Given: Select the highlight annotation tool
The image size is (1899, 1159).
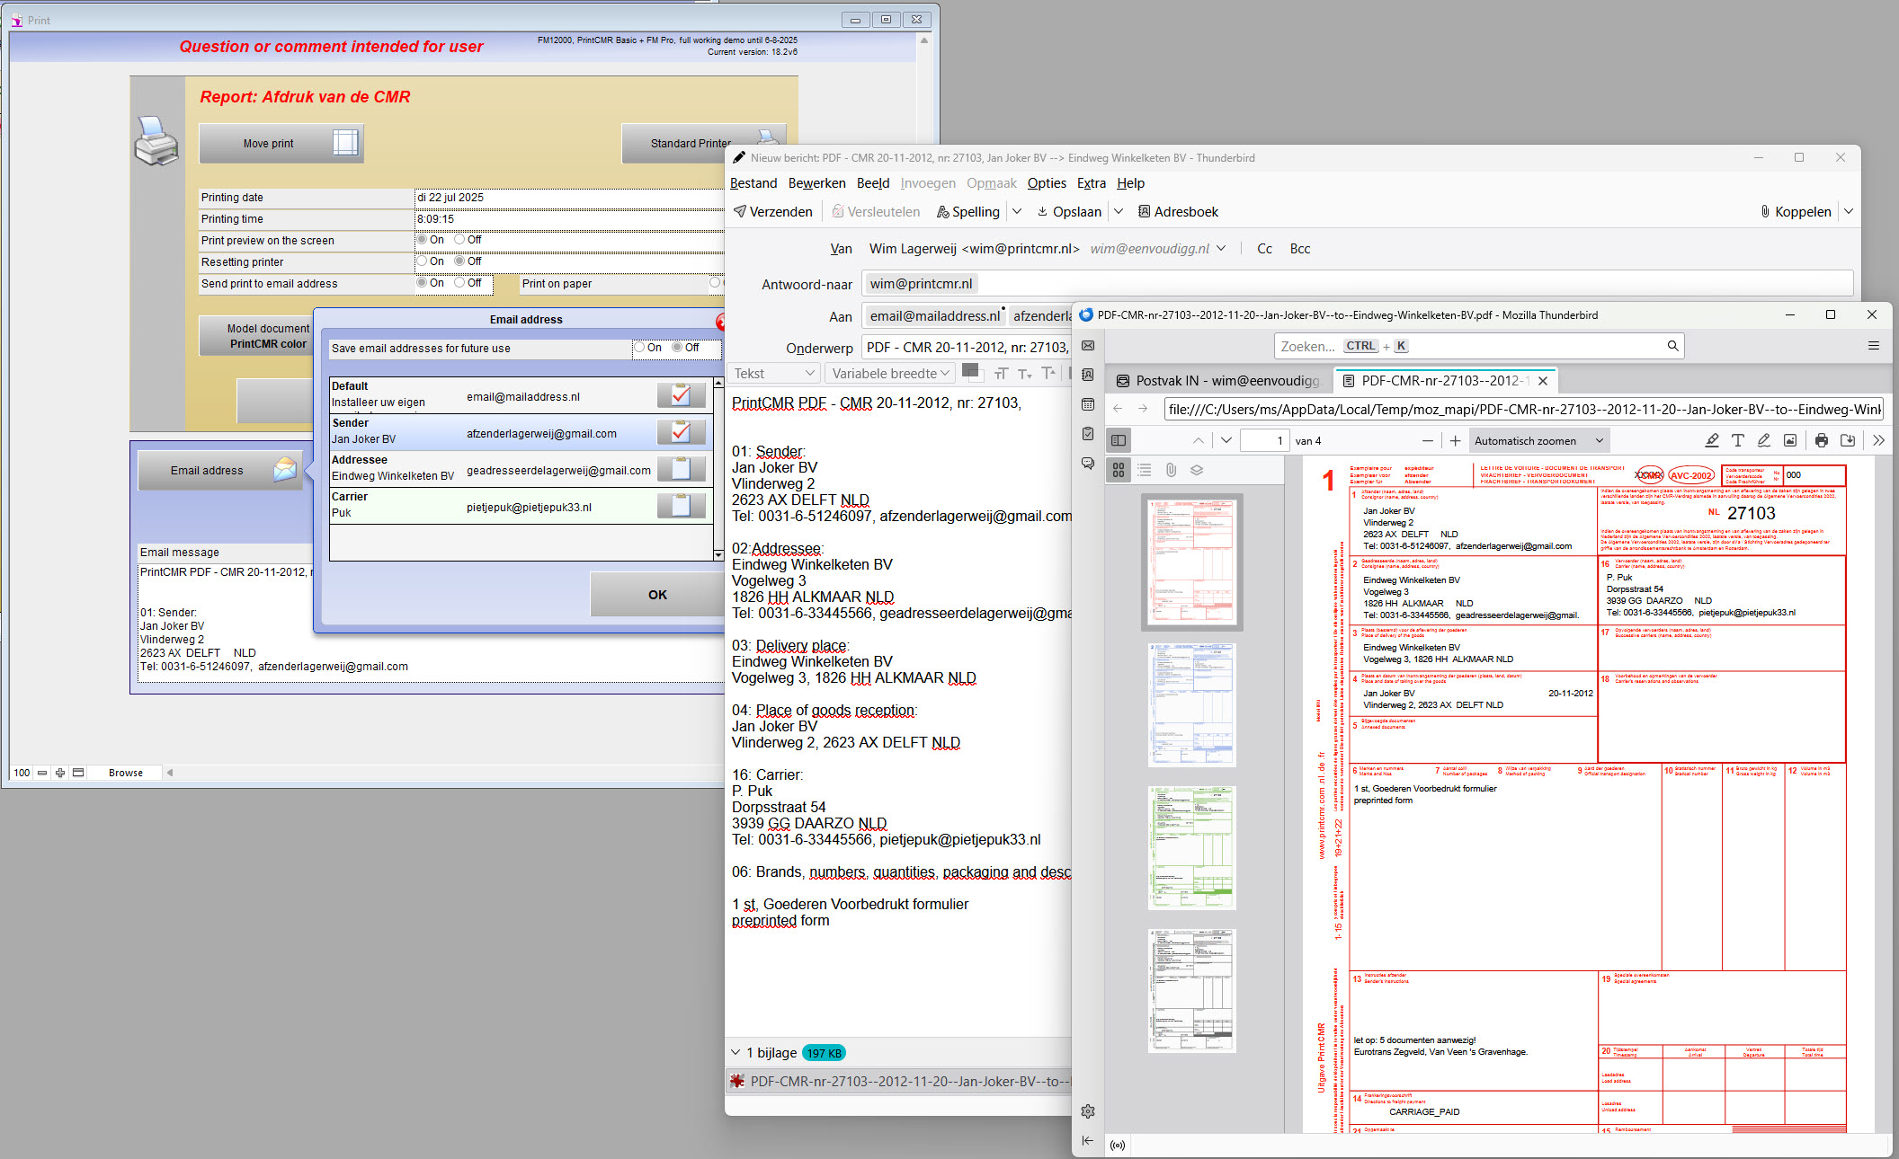Looking at the screenshot, I should click(1711, 440).
